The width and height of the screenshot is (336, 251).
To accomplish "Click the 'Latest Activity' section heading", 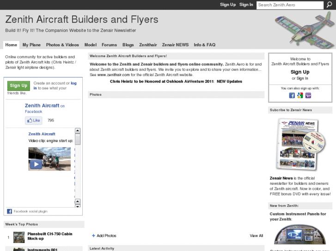I will pos(102,248).
